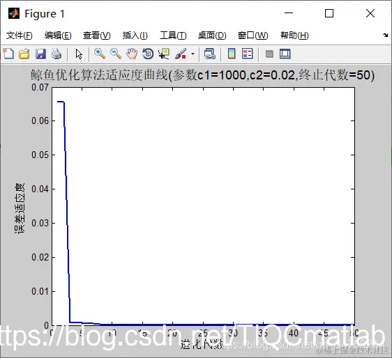Click the MATLAB logo in the title bar
392x358 pixels.
coord(14,13)
